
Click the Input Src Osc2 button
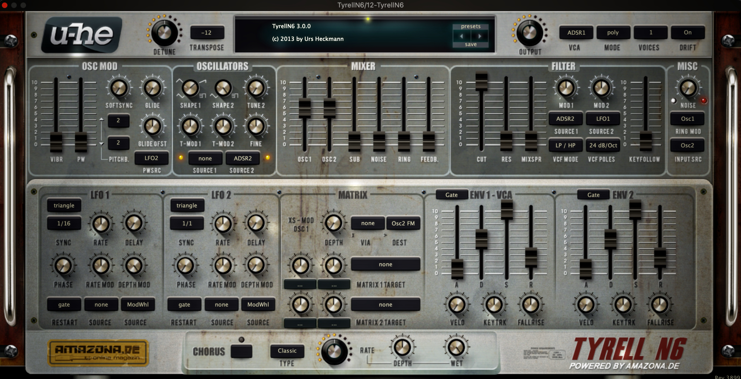click(x=687, y=145)
